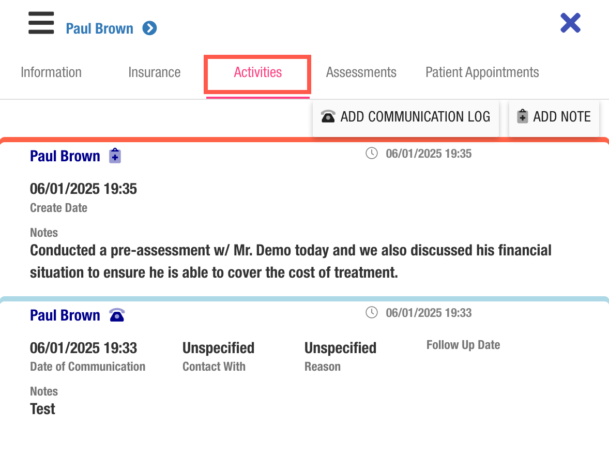
Task: Close the patient panel with X
Action: 570,23
